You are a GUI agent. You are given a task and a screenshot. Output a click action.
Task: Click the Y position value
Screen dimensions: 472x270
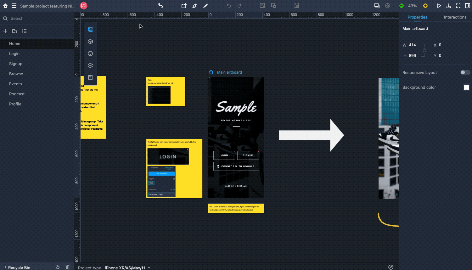click(x=440, y=56)
